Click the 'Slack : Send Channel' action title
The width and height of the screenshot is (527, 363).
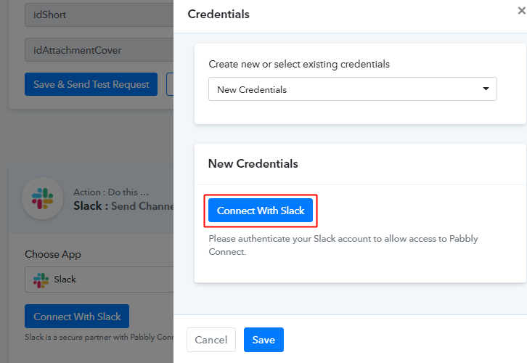123,206
